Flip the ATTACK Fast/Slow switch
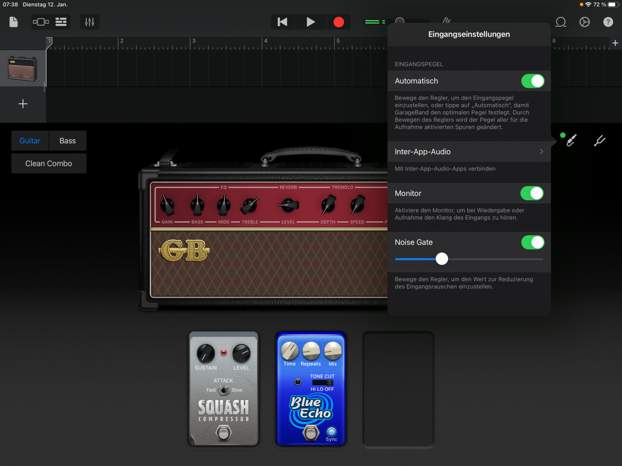Screen dimensions: 622x466 (224, 390)
